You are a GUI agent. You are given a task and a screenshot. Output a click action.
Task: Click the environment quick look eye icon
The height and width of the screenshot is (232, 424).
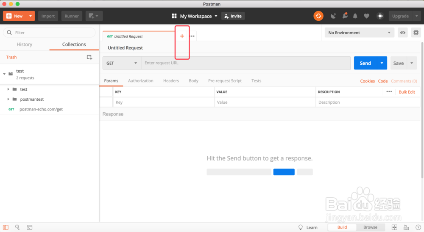(x=403, y=33)
